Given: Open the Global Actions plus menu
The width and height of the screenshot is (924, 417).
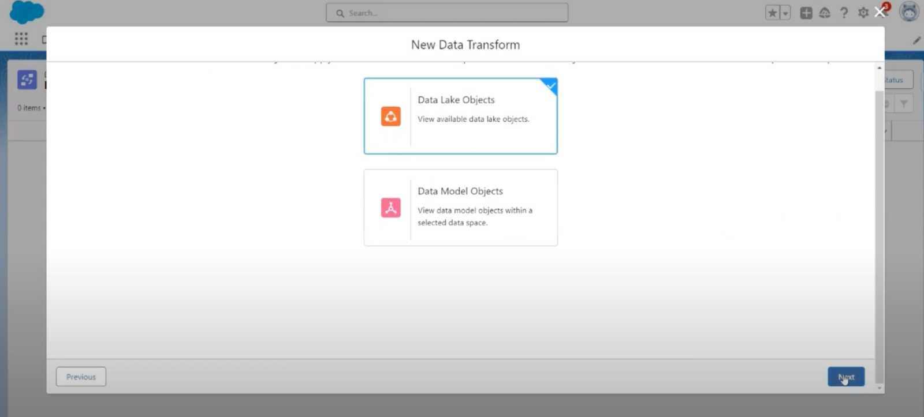Looking at the screenshot, I should tap(806, 13).
